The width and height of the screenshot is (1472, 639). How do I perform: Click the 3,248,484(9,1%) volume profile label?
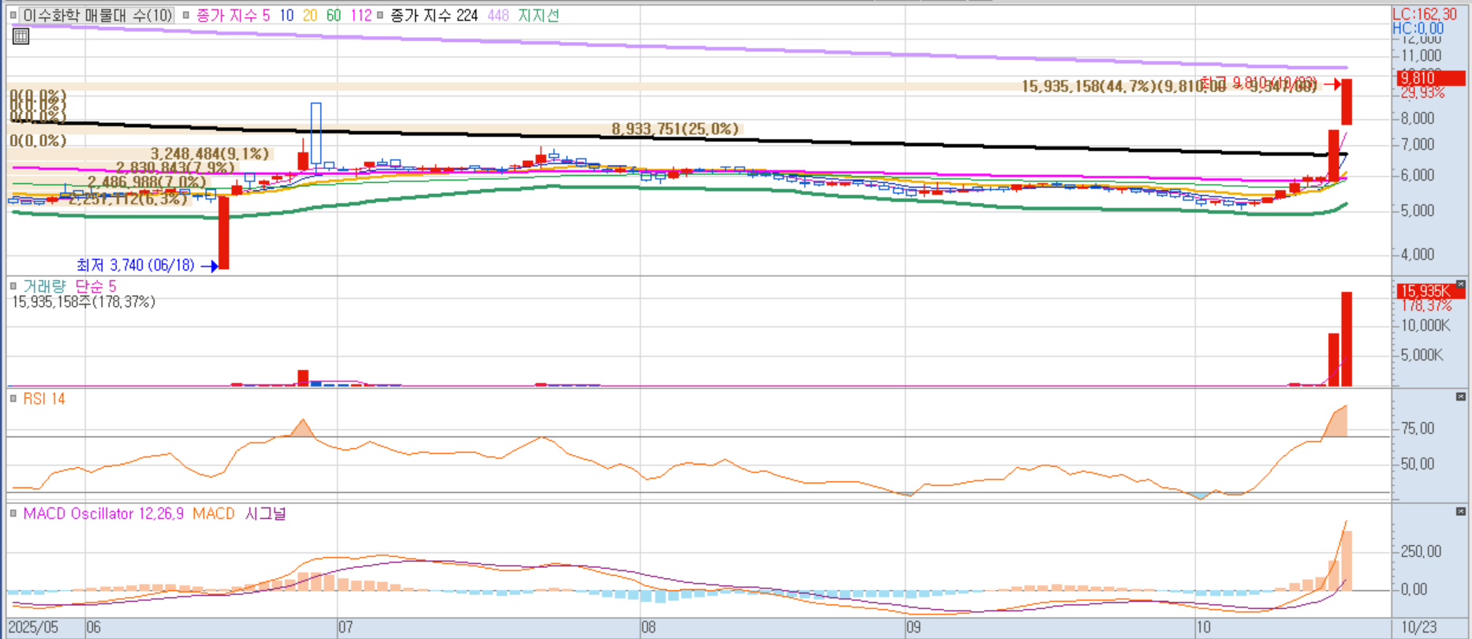click(210, 154)
